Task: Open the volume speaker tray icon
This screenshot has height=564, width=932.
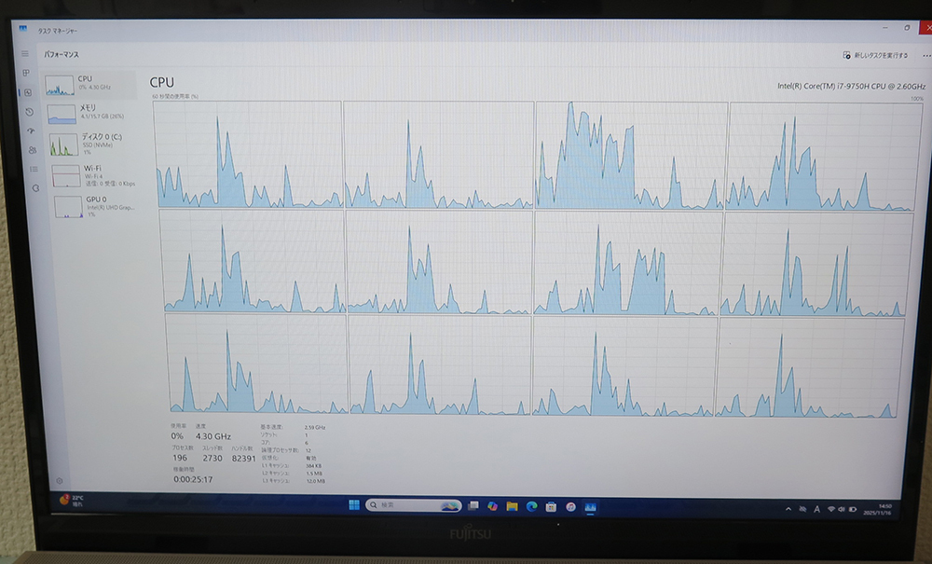Action: tap(841, 509)
